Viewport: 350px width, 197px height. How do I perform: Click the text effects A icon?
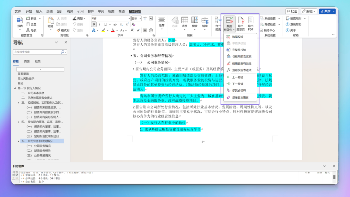pos(94,30)
